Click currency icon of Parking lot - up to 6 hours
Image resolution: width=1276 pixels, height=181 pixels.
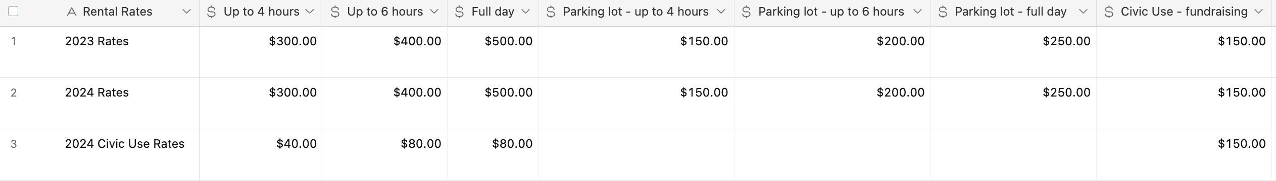click(746, 12)
